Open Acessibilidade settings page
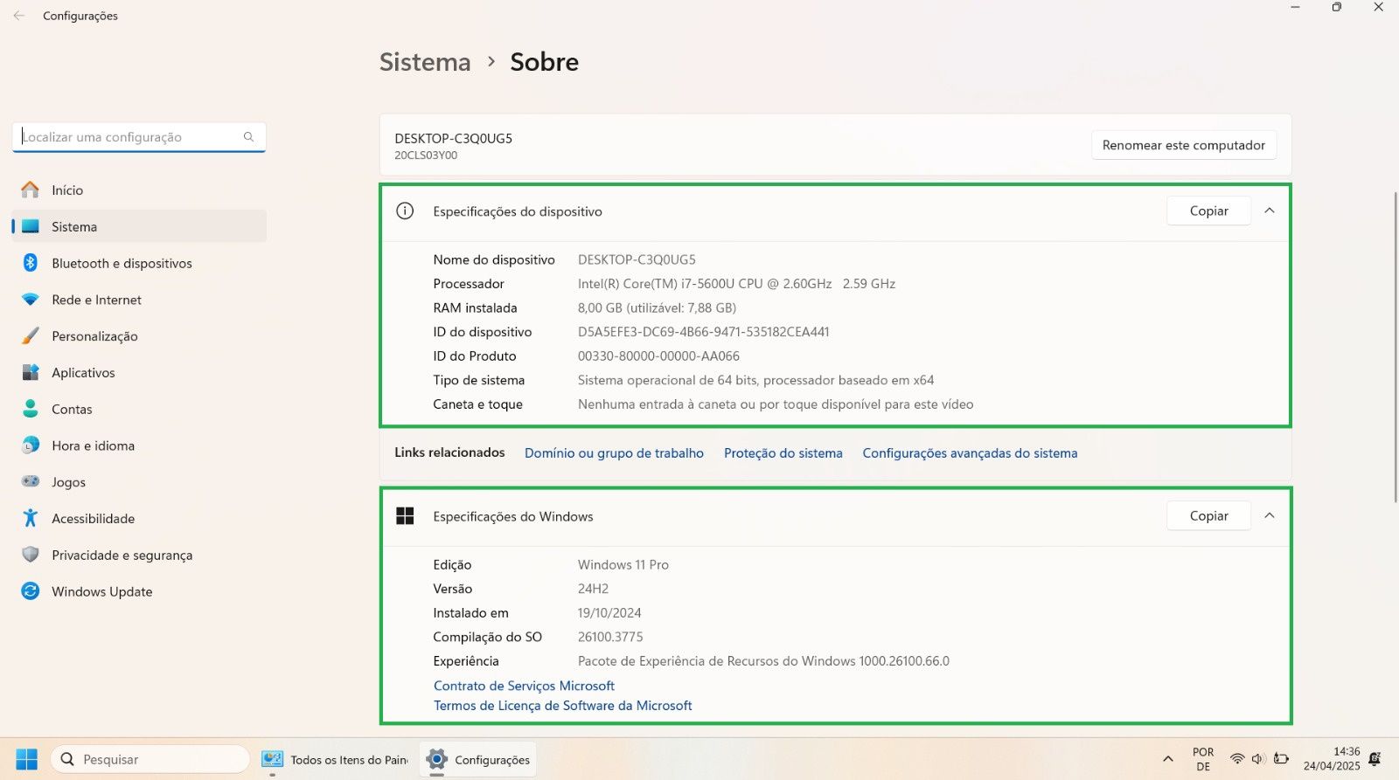This screenshot has height=780, width=1399. click(x=139, y=519)
